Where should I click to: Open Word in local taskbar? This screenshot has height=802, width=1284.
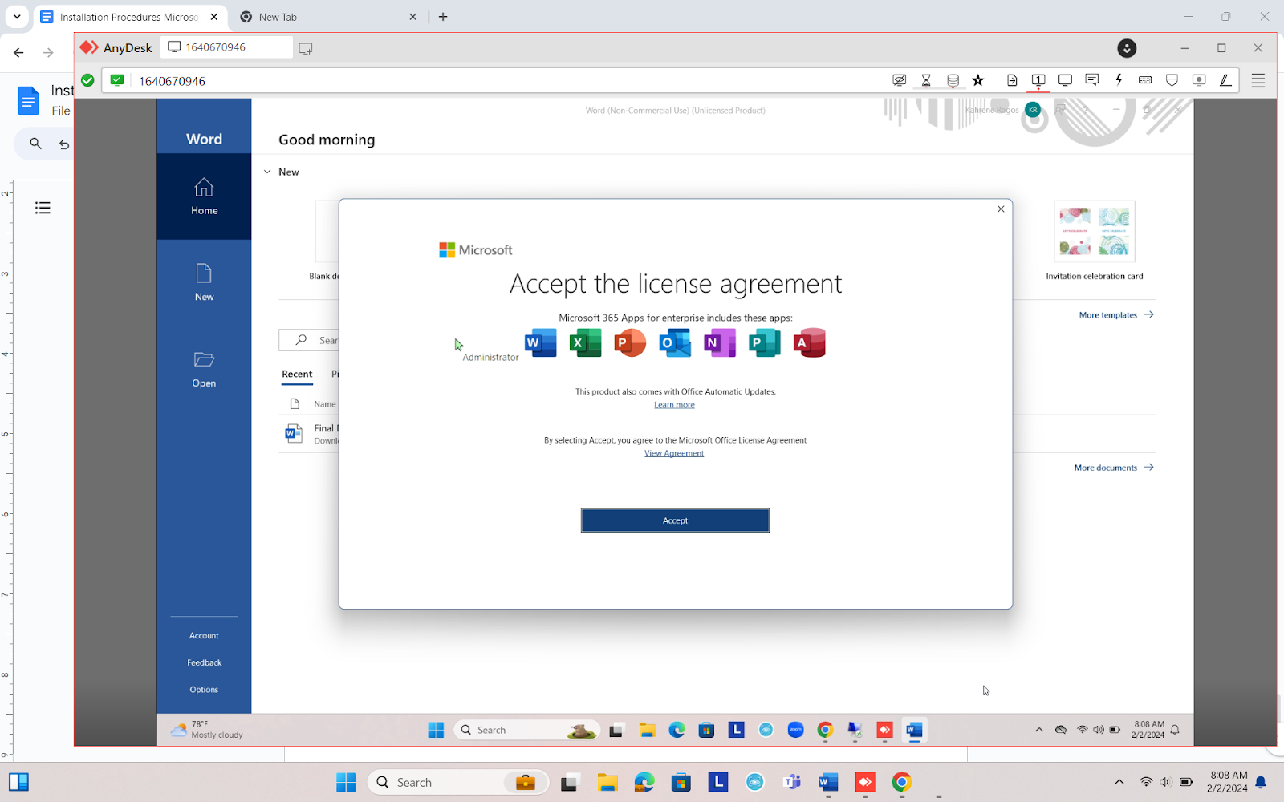pyautogui.click(x=828, y=782)
